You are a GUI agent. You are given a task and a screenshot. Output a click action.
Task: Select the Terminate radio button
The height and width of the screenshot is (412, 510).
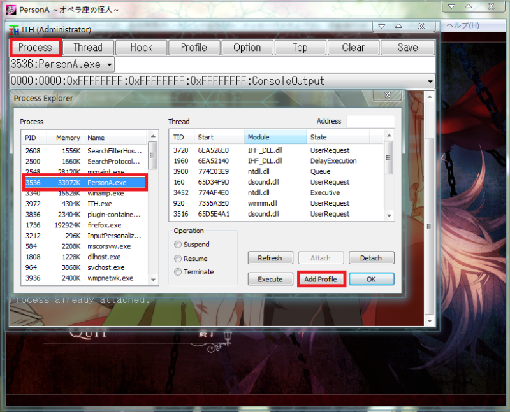178,272
